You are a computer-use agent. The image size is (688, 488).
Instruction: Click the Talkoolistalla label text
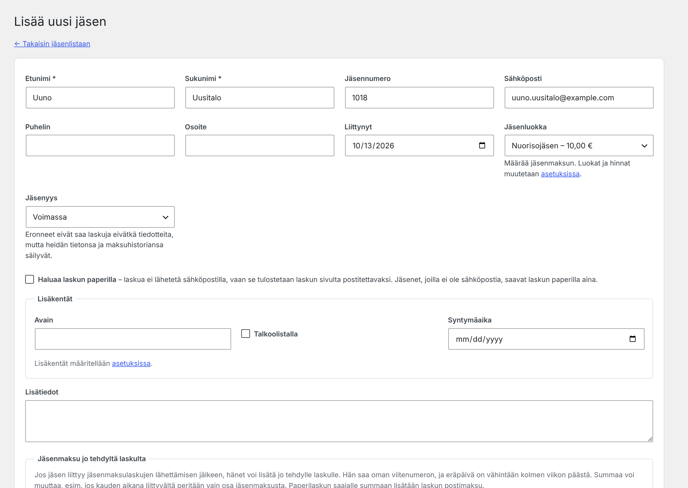[276, 334]
